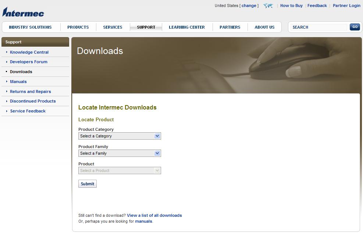Open Manuals in the sidebar
The height and width of the screenshot is (237, 363).
tap(18, 82)
